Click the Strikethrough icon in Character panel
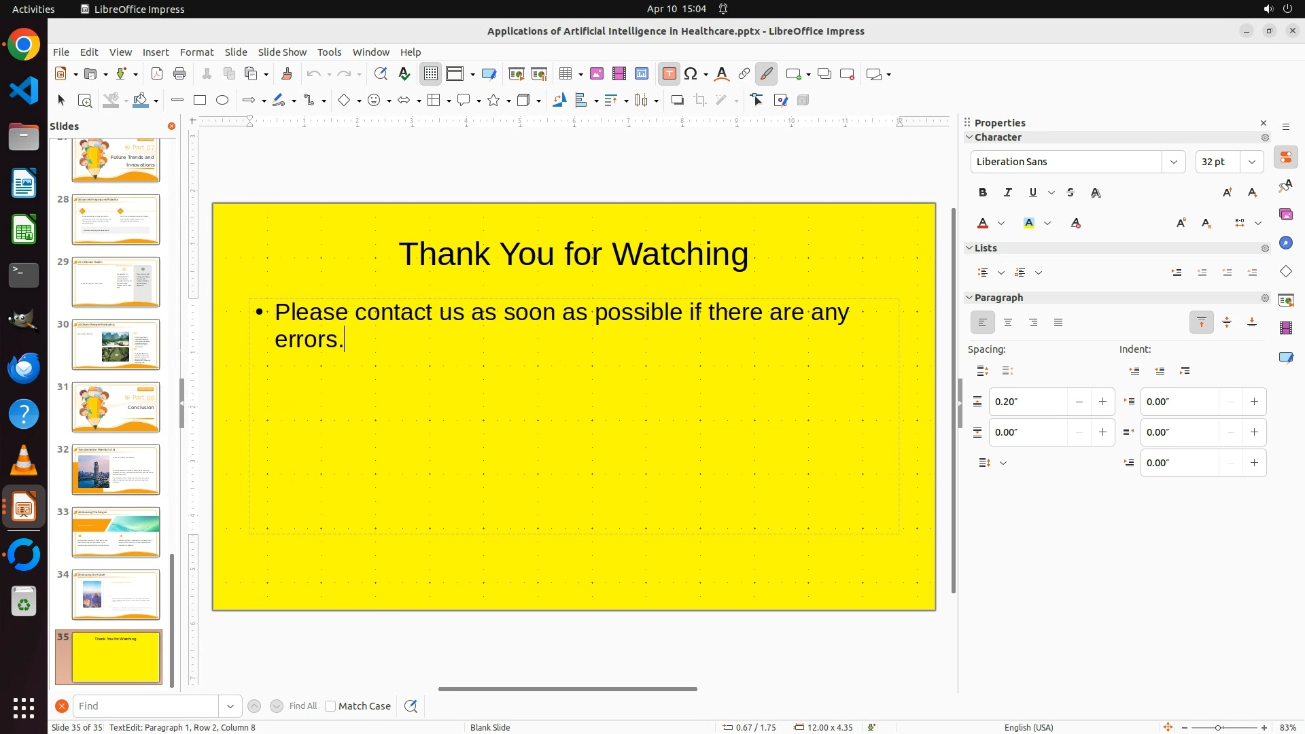 point(1071,193)
